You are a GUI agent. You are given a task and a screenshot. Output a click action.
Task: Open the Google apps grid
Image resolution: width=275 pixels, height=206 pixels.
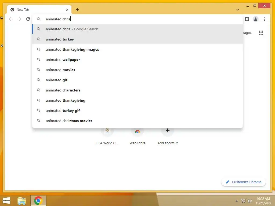point(261,32)
